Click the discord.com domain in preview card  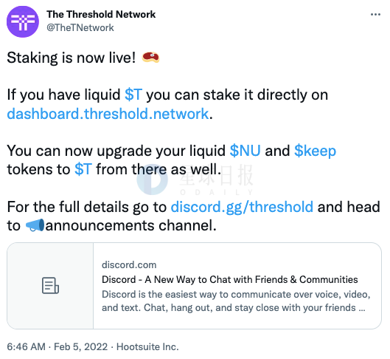(129, 264)
